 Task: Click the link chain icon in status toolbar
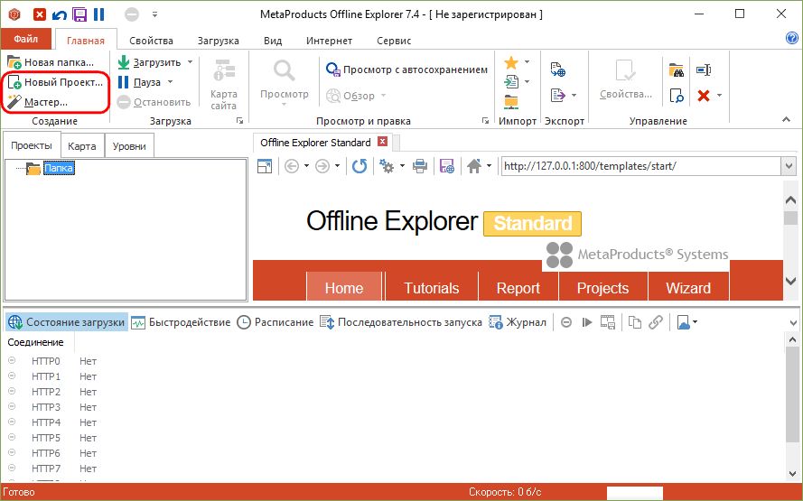tap(656, 322)
